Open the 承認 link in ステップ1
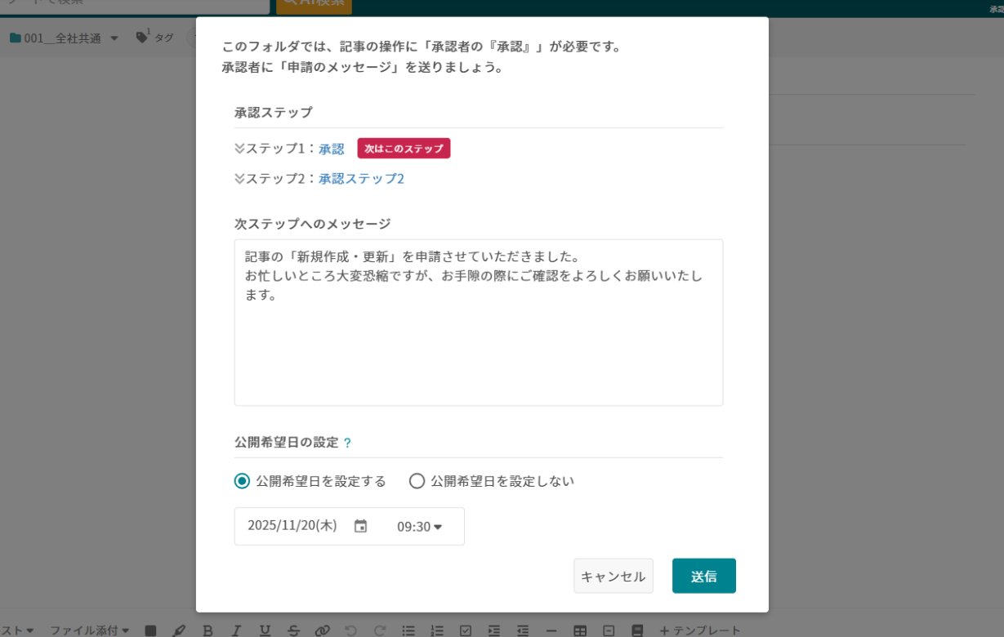 point(332,149)
